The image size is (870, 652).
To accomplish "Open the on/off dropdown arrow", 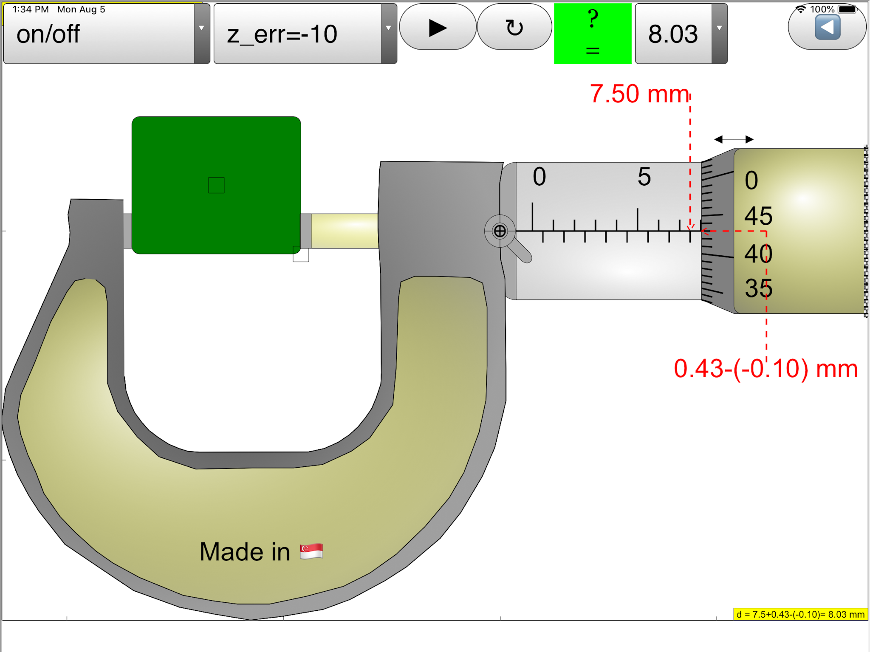I will click(202, 28).
